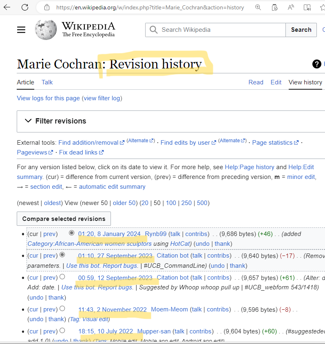This screenshot has height=344, width=325.
Task: Click magnifier icon inside search box
Action: coord(153,30)
